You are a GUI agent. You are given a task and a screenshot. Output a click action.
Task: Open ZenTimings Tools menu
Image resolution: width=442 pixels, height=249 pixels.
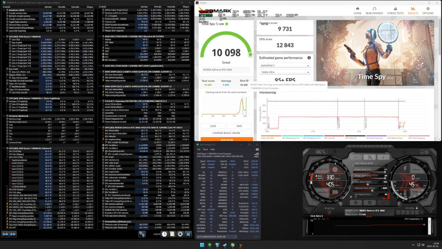click(x=205, y=149)
